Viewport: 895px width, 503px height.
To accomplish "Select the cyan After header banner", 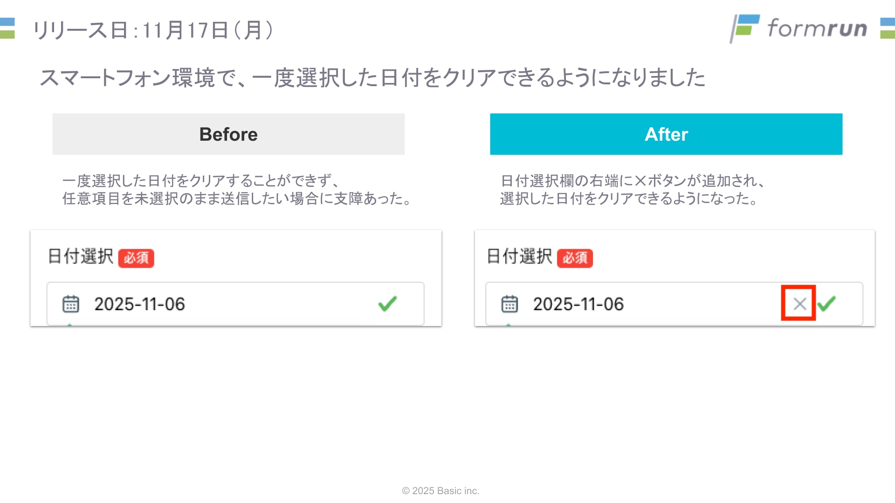I will pyautogui.click(x=666, y=134).
